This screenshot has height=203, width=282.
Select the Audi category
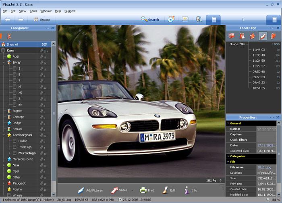click(16, 57)
